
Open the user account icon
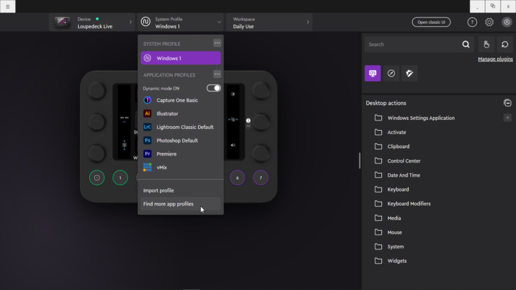[506, 22]
